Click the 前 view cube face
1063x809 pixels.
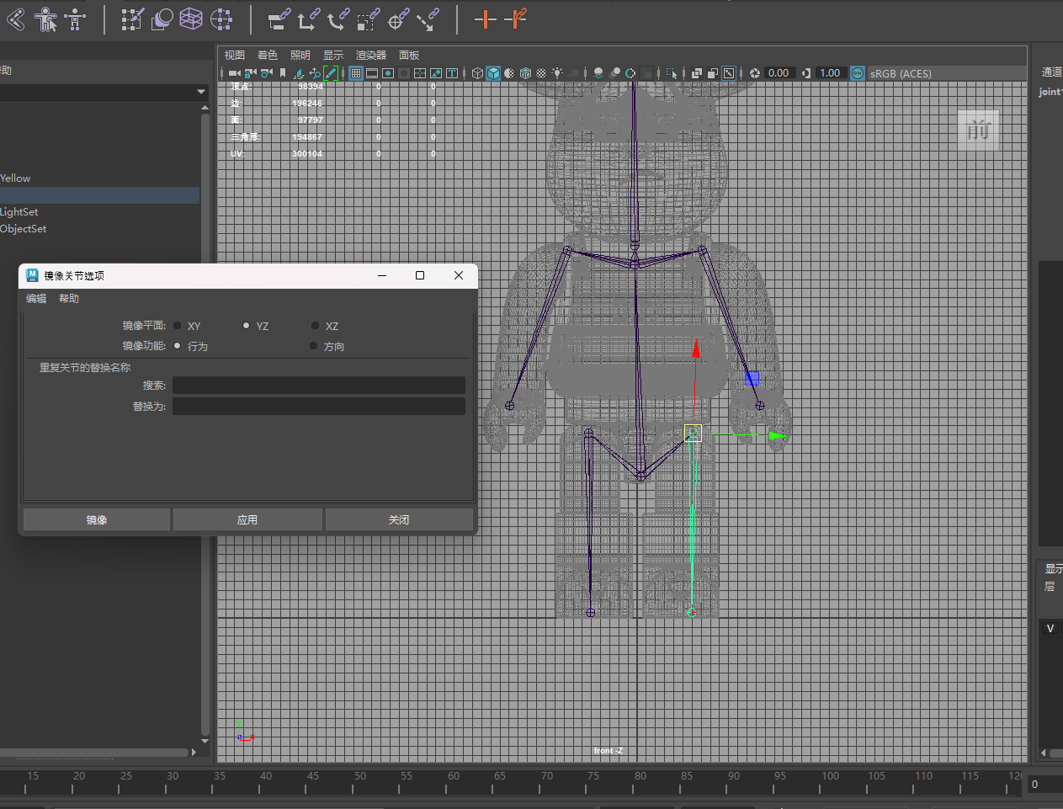(x=978, y=130)
